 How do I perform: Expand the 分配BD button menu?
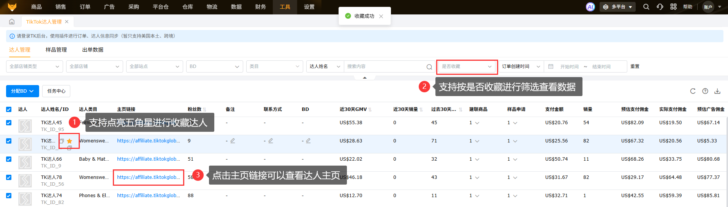(x=22, y=91)
